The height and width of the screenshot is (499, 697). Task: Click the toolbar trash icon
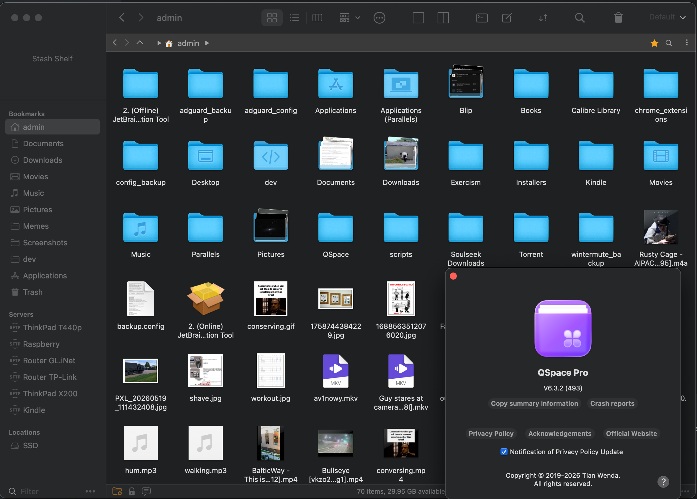(x=618, y=17)
